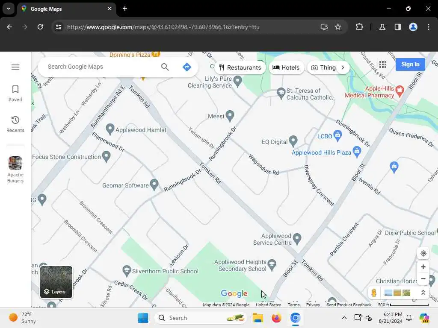Show hidden system tray icons
This screenshot has height=328, width=438.
coord(344,318)
